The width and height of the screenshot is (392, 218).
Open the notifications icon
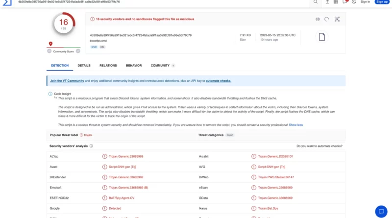tap(345, 2)
